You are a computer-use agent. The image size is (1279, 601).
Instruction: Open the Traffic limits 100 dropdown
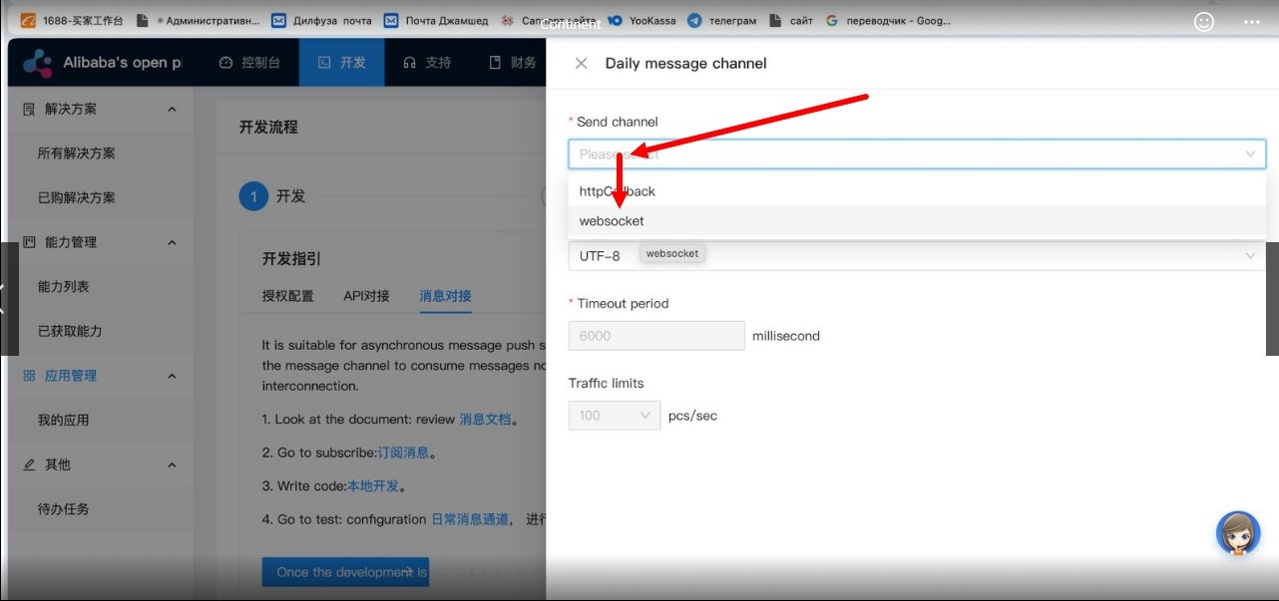click(614, 416)
